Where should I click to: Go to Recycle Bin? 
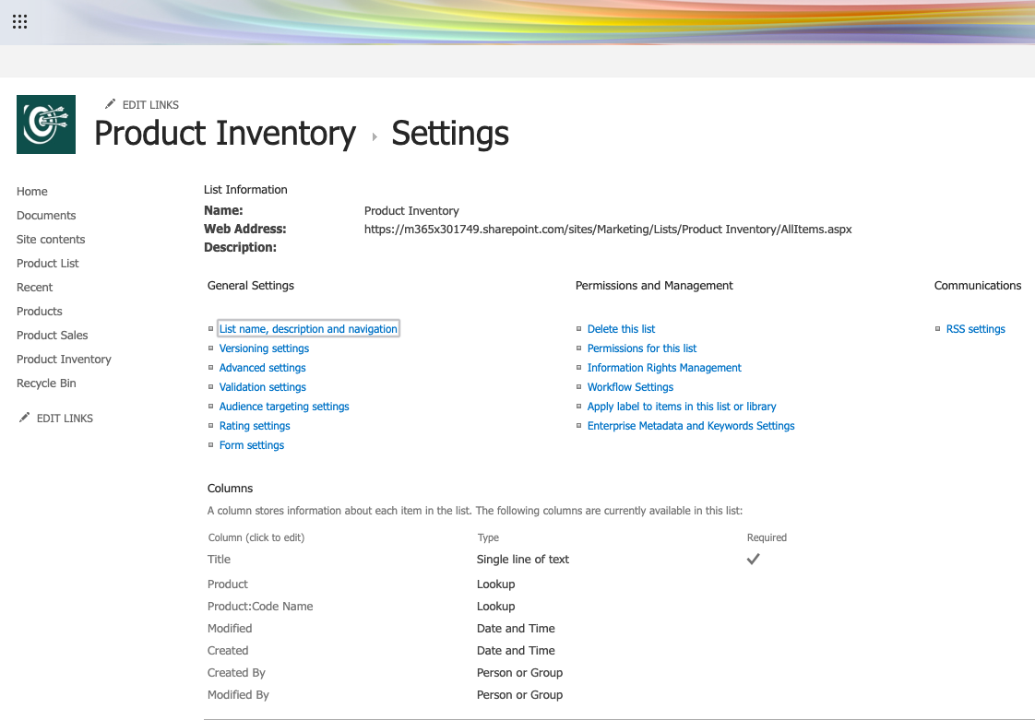click(46, 384)
